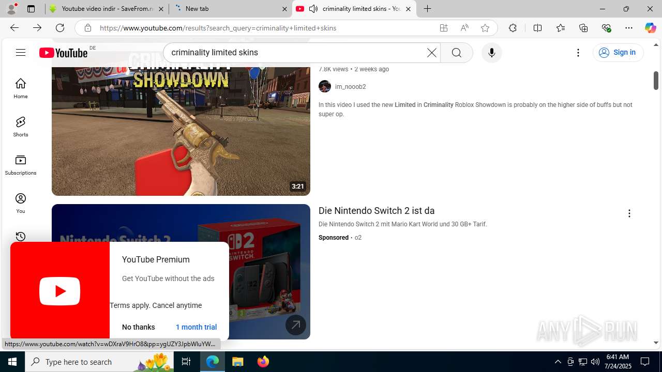The height and width of the screenshot is (372, 662).
Task: Open a new browser tab plus
Action: [x=427, y=9]
